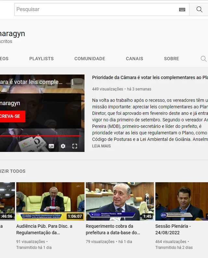208x258 pixels.
Task: Click title 'Audiência Púb. Para Disc. a Regulamentação'
Action: click(44, 229)
